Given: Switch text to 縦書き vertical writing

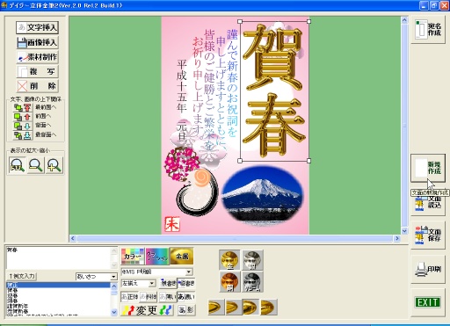Looking at the screenshot, I should click(186, 283).
